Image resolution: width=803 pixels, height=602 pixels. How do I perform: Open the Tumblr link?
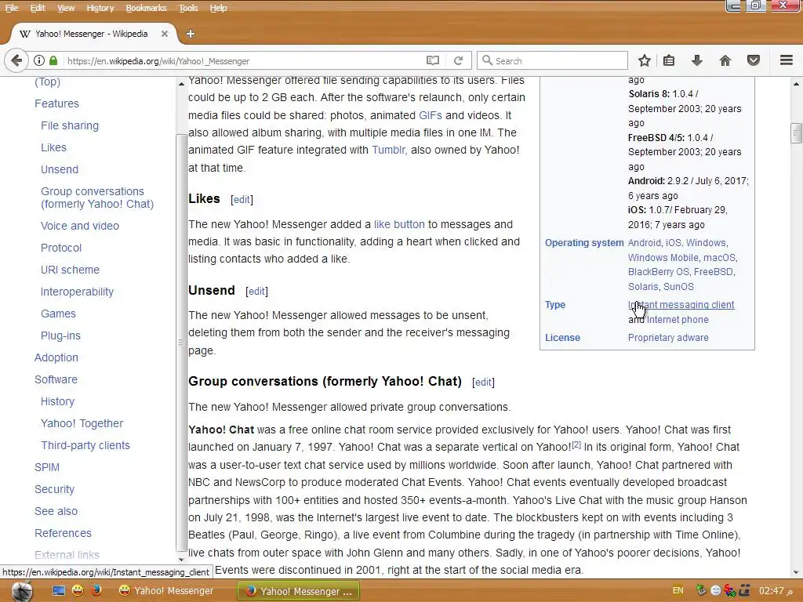click(x=389, y=150)
